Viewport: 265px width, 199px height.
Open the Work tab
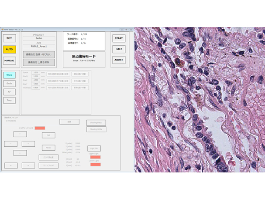point(10,75)
